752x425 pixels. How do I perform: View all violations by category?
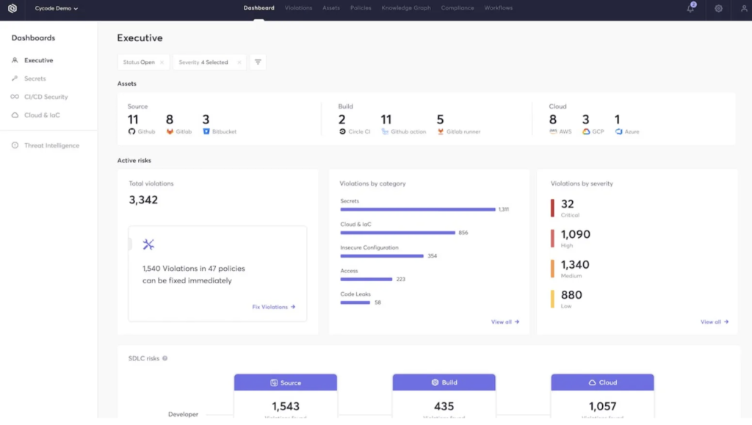[x=505, y=322]
